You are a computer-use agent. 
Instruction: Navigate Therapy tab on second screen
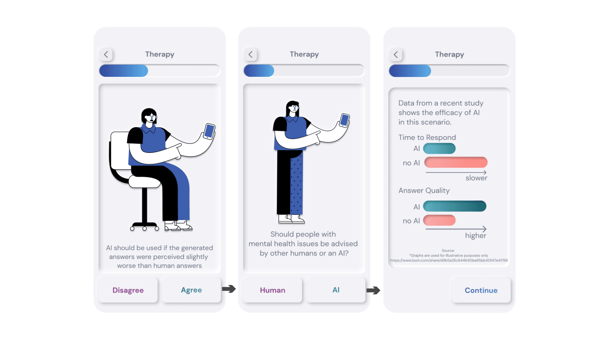306,54
